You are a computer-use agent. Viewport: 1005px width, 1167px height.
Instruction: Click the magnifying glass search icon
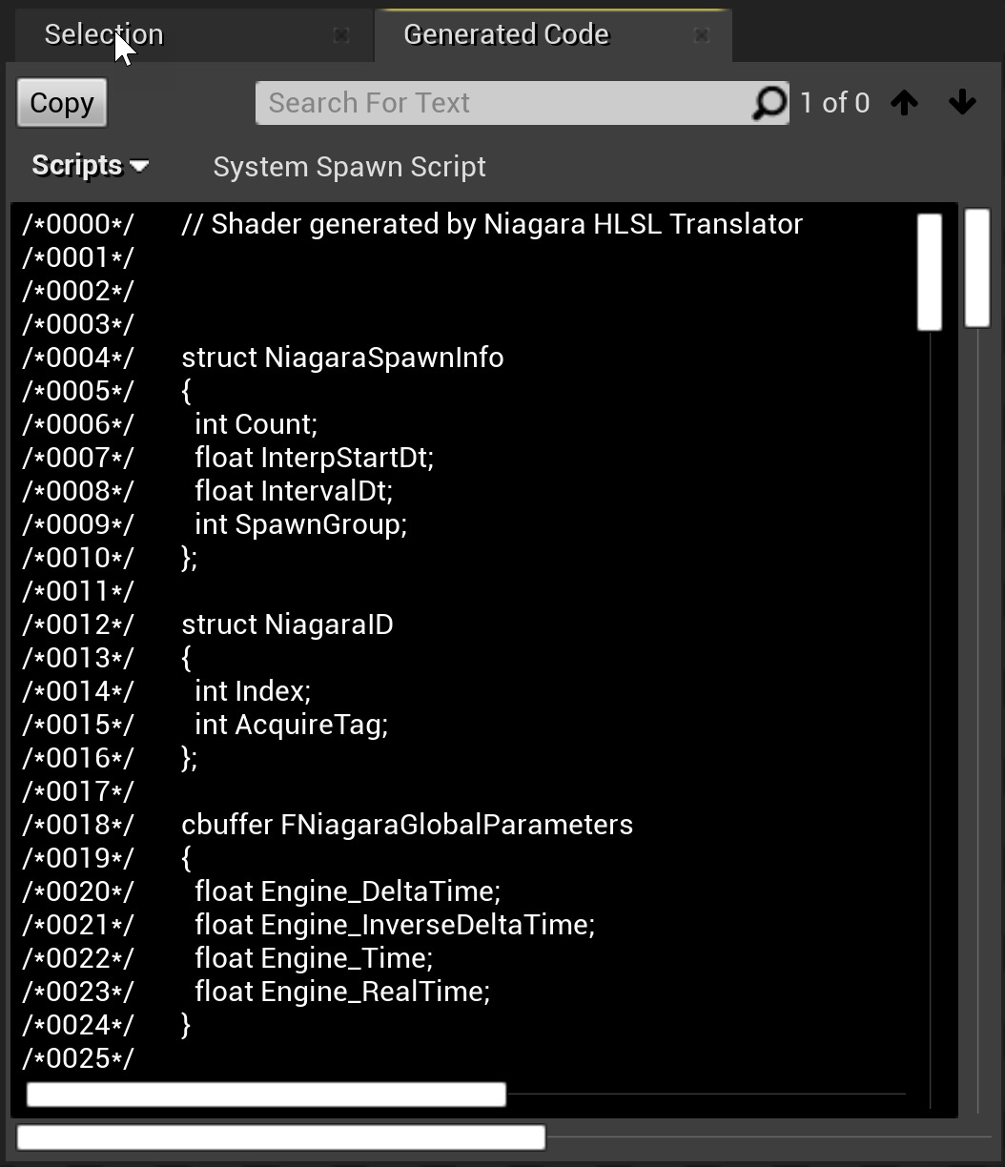coord(769,103)
